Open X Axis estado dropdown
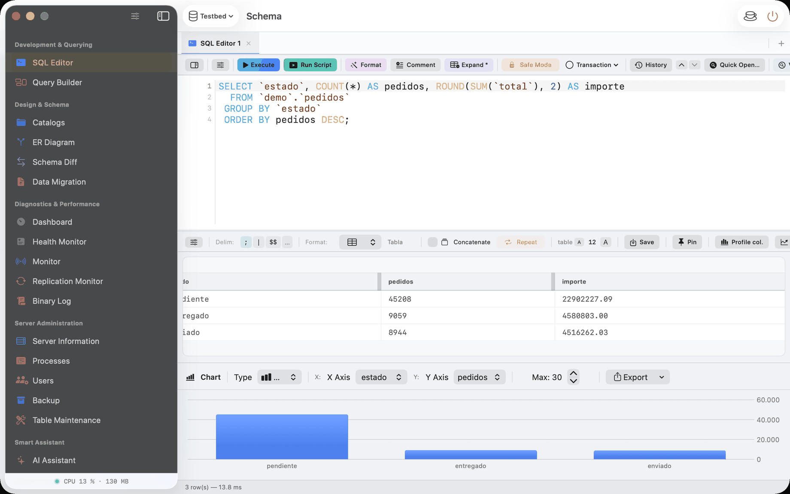Image resolution: width=790 pixels, height=494 pixels. [x=381, y=377]
